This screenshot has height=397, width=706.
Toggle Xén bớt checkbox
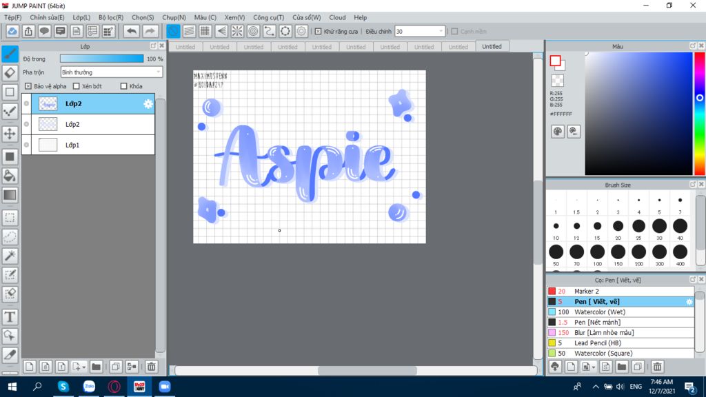76,86
